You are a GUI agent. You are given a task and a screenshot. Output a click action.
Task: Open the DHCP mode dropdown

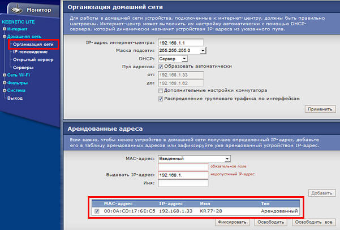[184, 58]
